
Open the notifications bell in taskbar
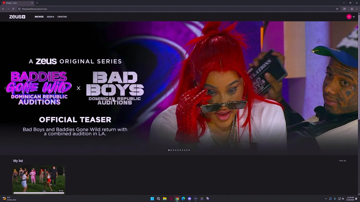(x=356, y=199)
